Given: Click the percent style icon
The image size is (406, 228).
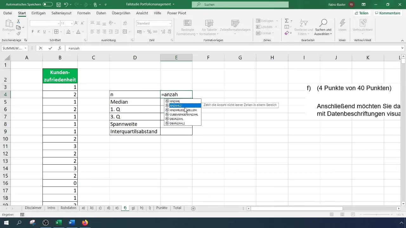Looking at the screenshot, I should tap(149, 32).
